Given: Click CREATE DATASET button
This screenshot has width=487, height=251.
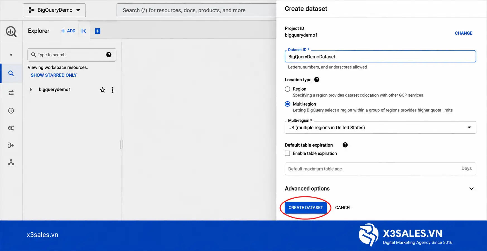Looking at the screenshot, I should point(306,208).
